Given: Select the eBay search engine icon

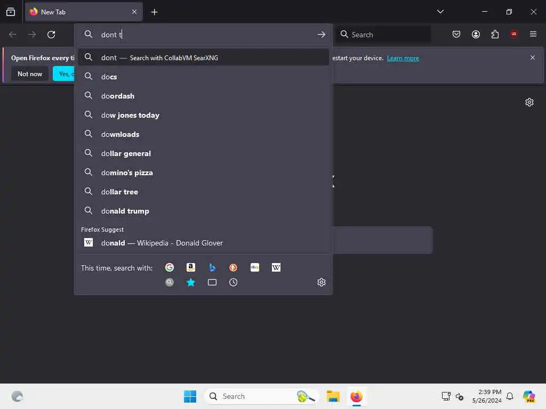Looking at the screenshot, I should pyautogui.click(x=255, y=267).
